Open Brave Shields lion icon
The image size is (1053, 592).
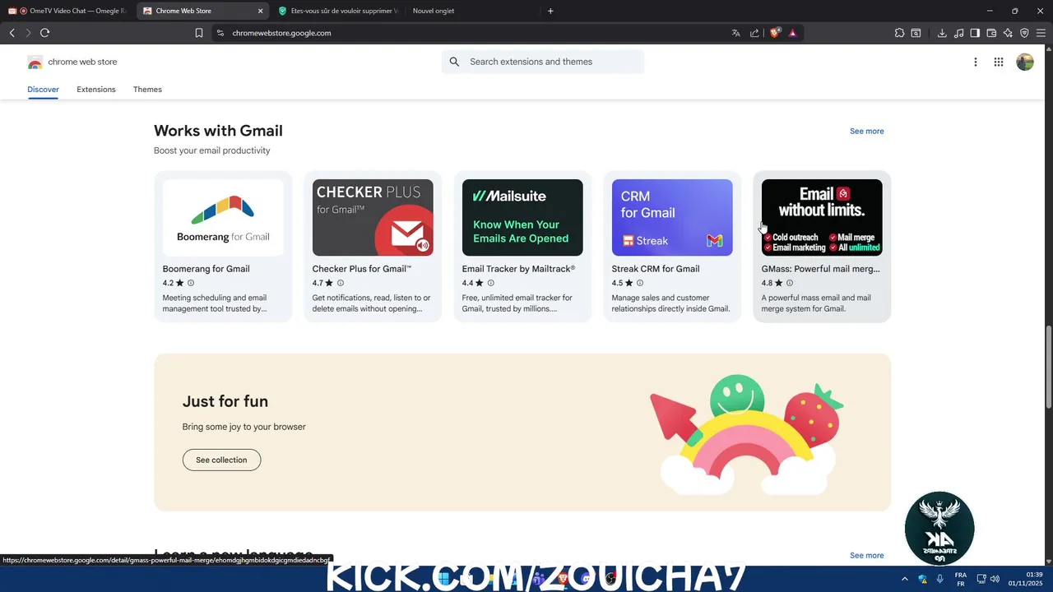click(775, 33)
